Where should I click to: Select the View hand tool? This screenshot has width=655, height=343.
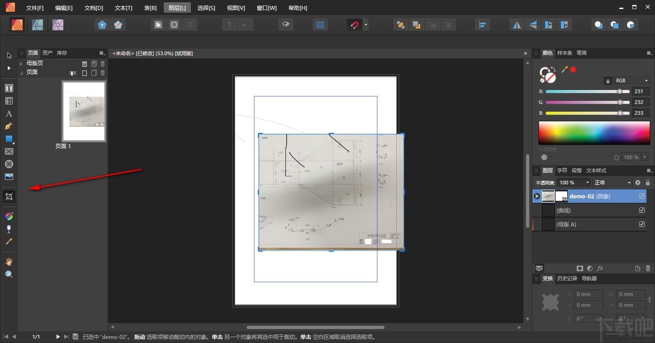9,262
